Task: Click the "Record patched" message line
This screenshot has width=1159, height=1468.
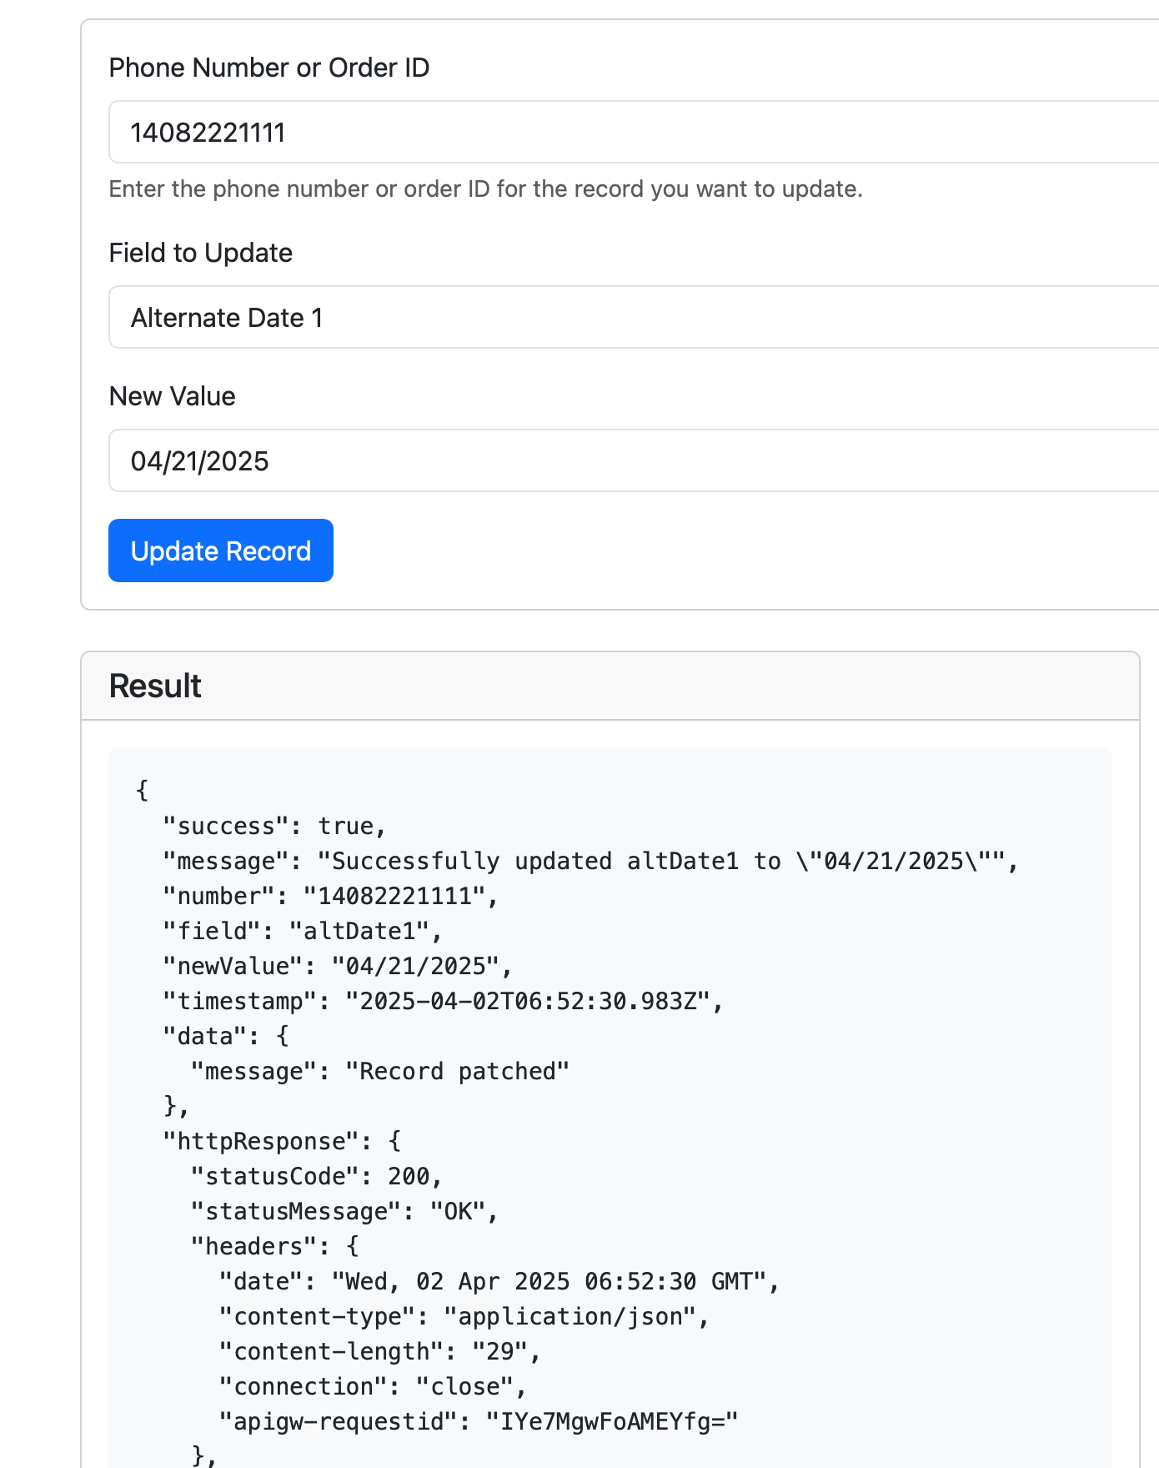Action: 380,1071
